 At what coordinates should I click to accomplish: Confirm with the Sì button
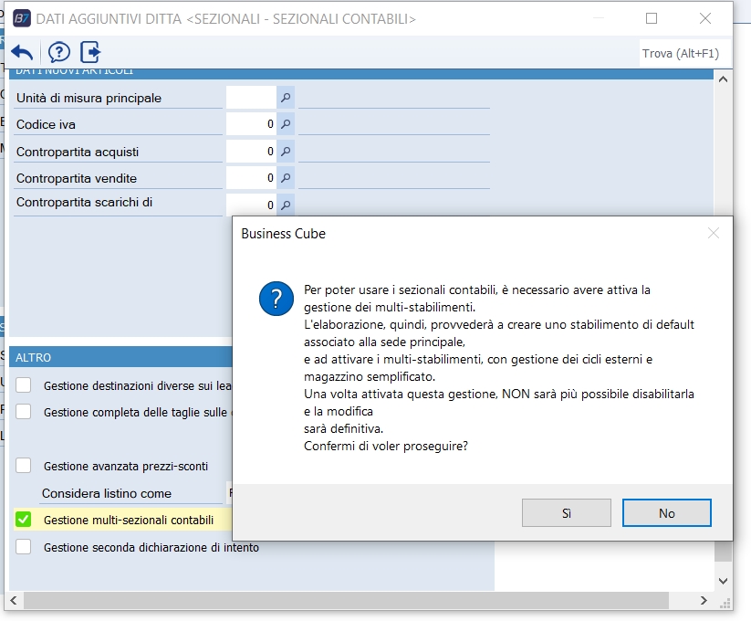click(x=567, y=513)
